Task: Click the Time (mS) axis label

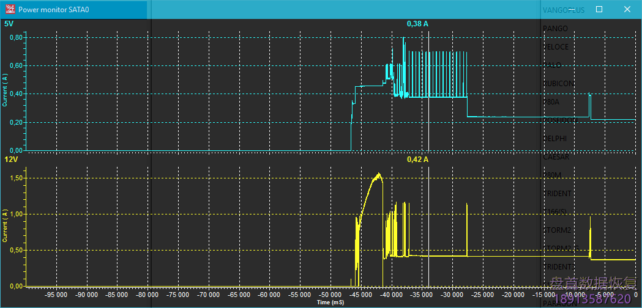Action: pyautogui.click(x=330, y=302)
